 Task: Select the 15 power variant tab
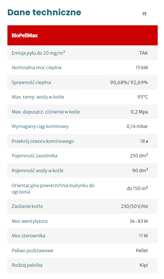(x=144, y=14)
